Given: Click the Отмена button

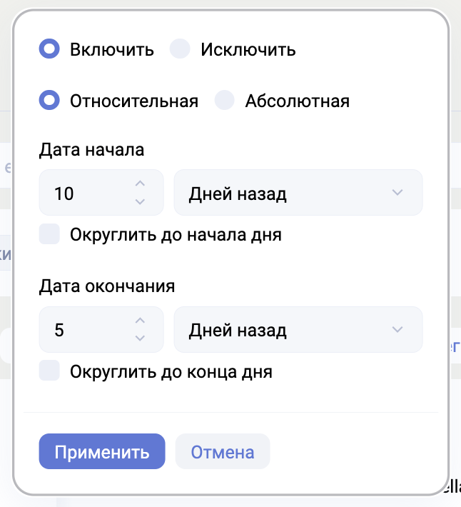Looking at the screenshot, I should tap(223, 452).
